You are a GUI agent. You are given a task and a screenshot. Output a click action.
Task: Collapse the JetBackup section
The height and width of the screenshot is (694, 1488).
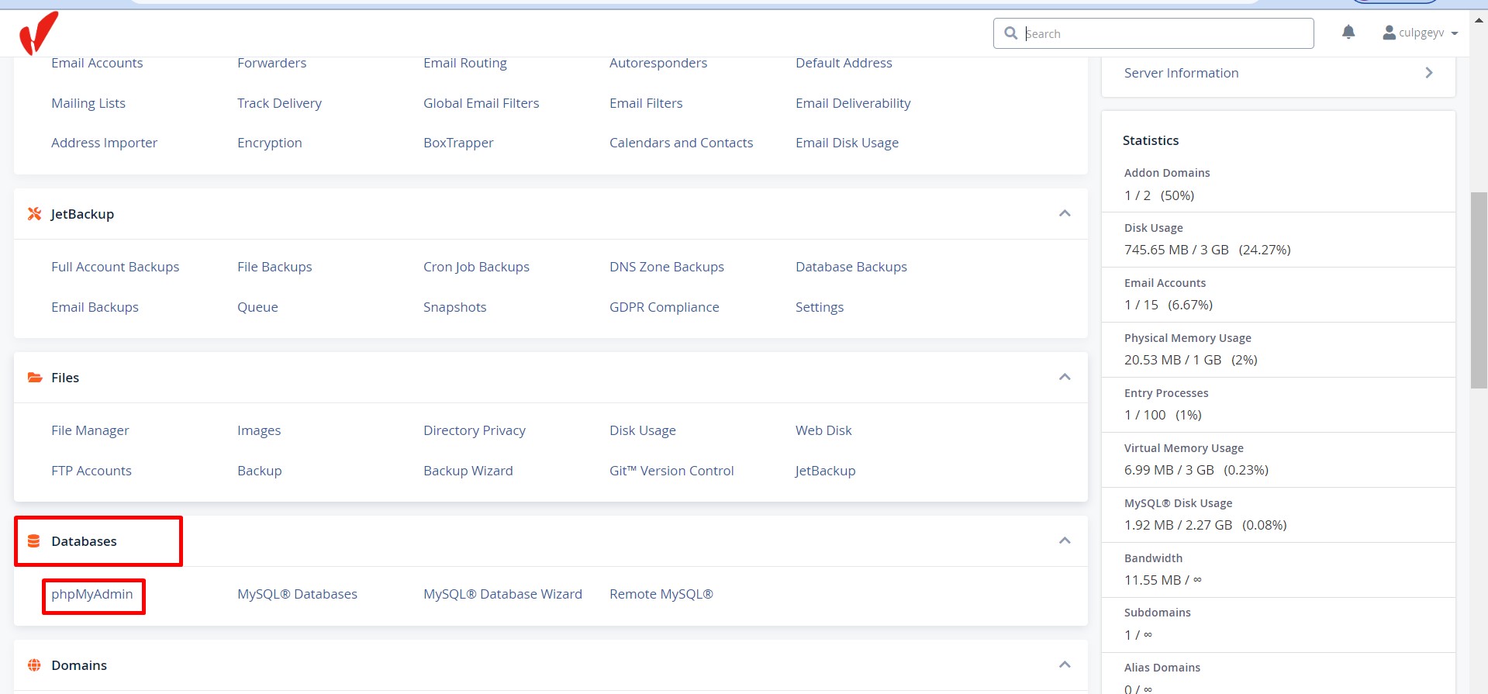point(1065,213)
